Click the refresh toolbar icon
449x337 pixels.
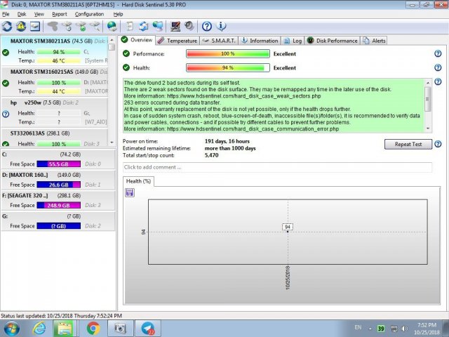pos(8,27)
